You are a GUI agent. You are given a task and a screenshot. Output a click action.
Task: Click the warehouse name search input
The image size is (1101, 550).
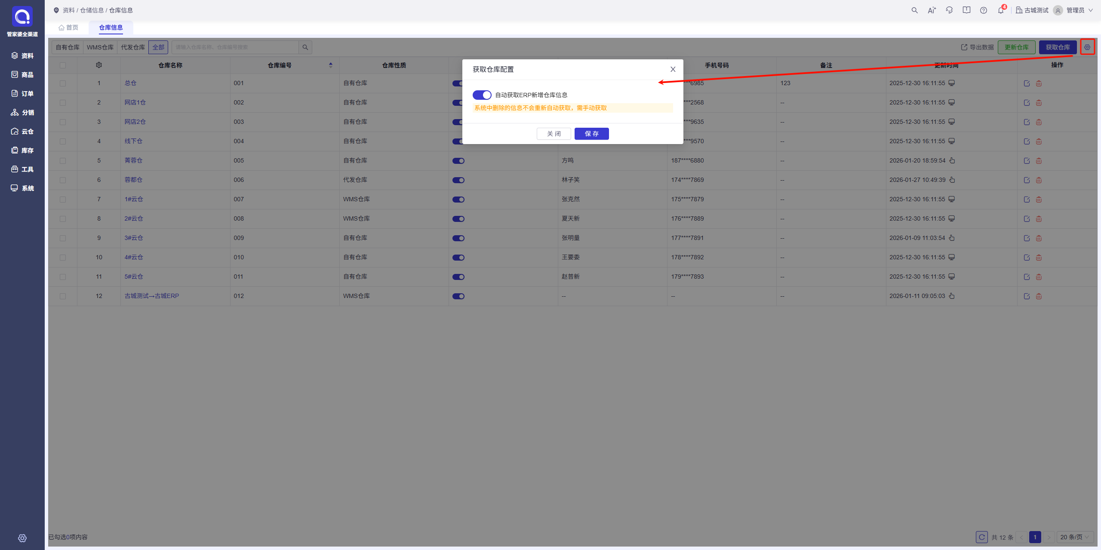[x=235, y=47]
